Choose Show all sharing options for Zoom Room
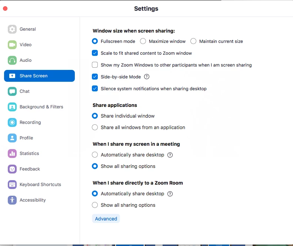 pos(95,205)
